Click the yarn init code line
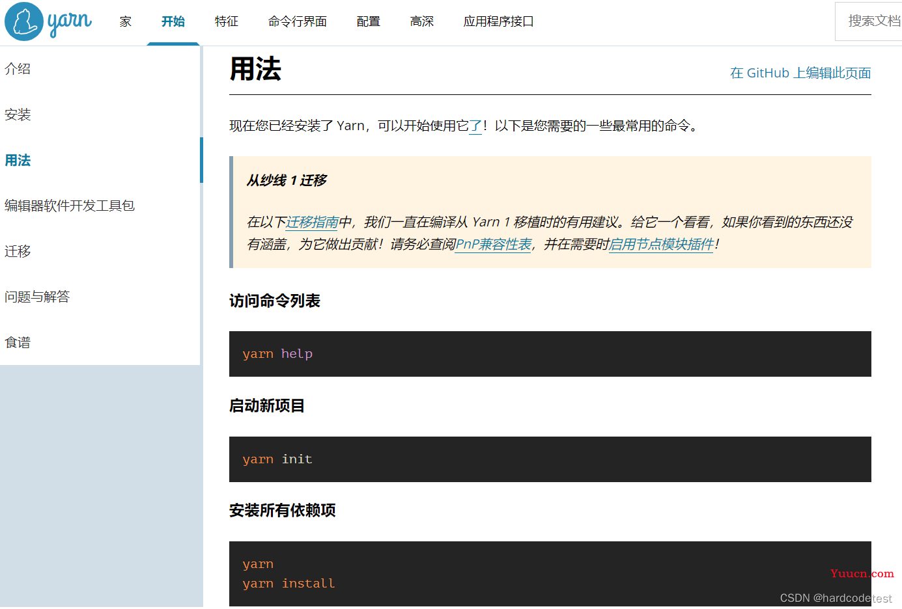Screen dimensions: 902x609 tap(277, 459)
